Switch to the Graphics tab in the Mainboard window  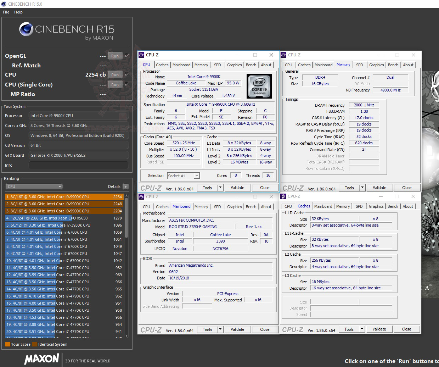pyautogui.click(x=234, y=206)
